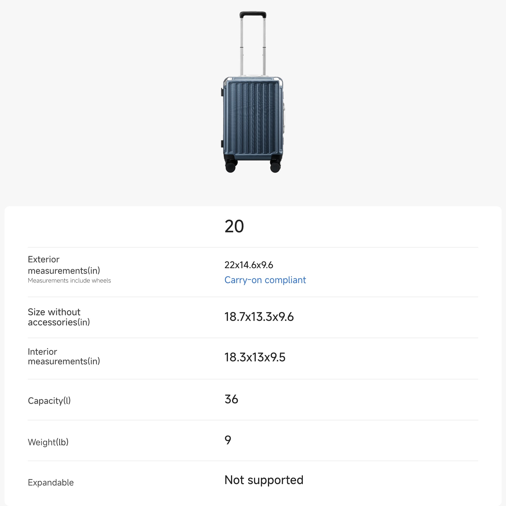Click the Carry-on compliant link
This screenshot has width=506, height=506.
pos(265,280)
